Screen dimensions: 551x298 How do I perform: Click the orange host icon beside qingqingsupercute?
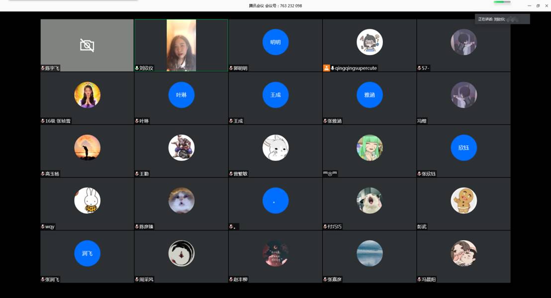click(326, 68)
